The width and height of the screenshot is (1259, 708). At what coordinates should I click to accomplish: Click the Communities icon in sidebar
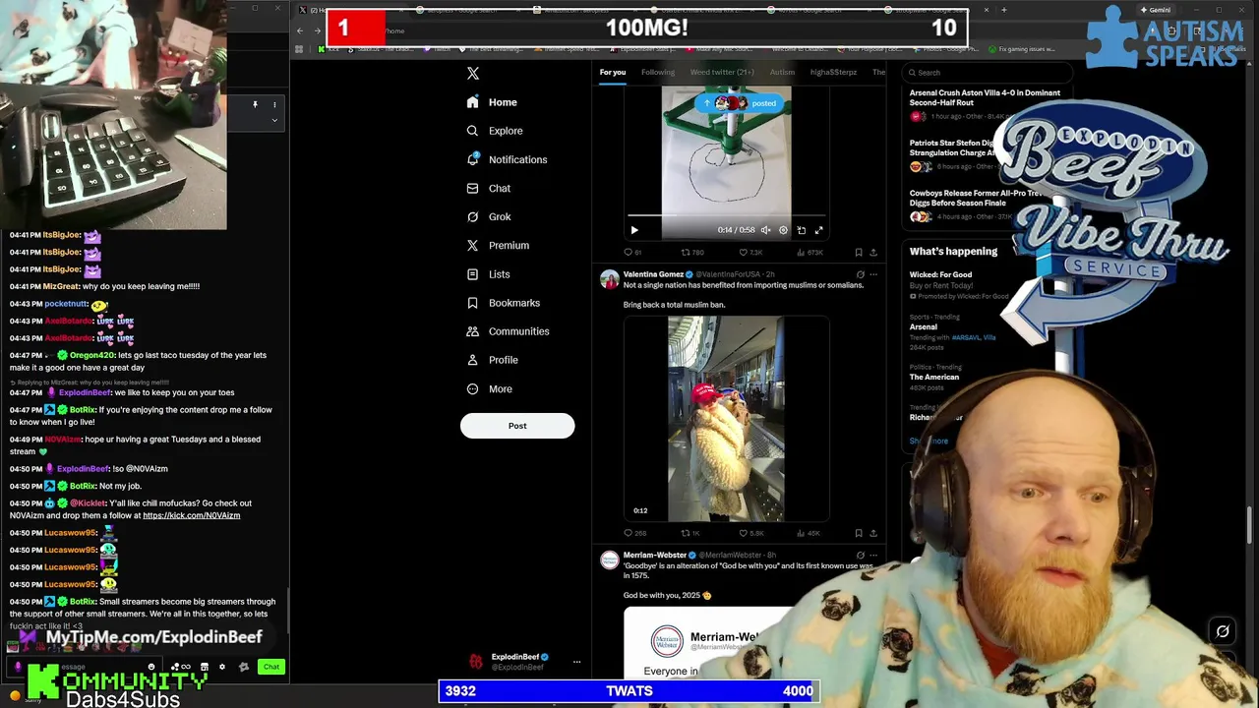(473, 331)
